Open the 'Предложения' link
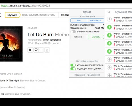The height and width of the screenshot is (106, 132). (x=93, y=75)
